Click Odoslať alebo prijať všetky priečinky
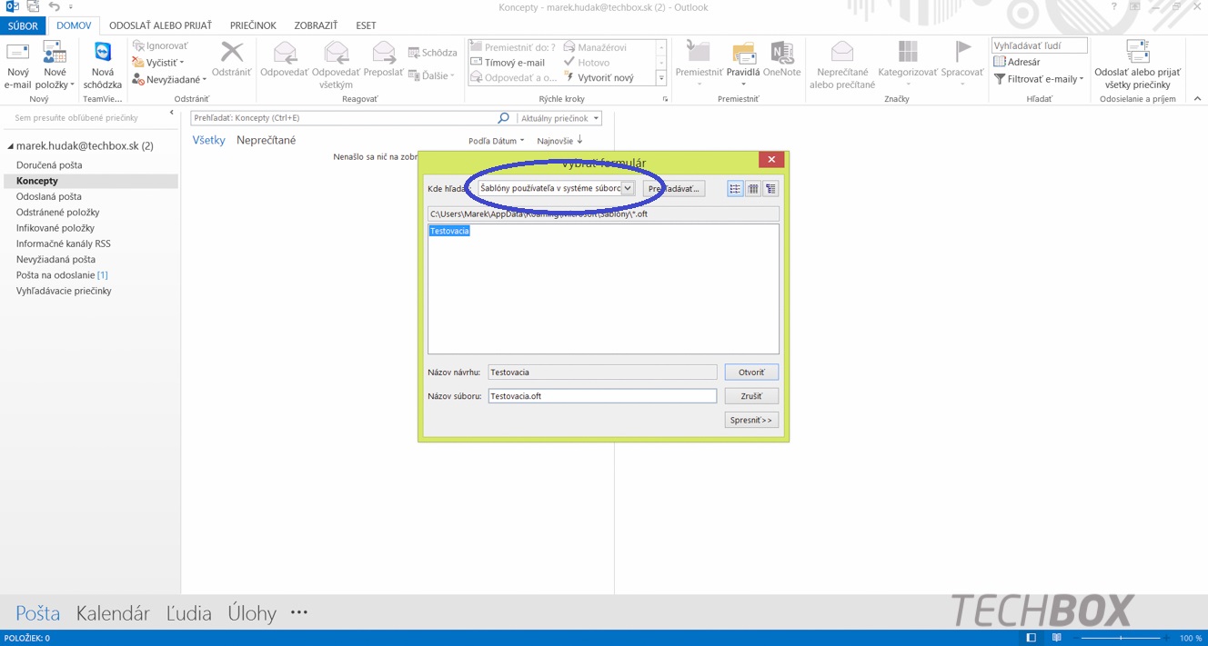 click(1137, 65)
